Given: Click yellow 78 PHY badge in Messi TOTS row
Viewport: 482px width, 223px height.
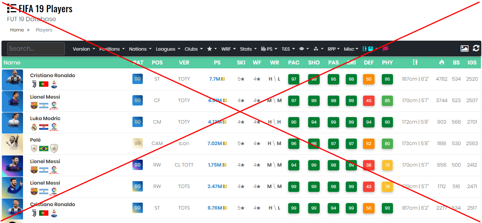Looking at the screenshot, I should [387, 187].
